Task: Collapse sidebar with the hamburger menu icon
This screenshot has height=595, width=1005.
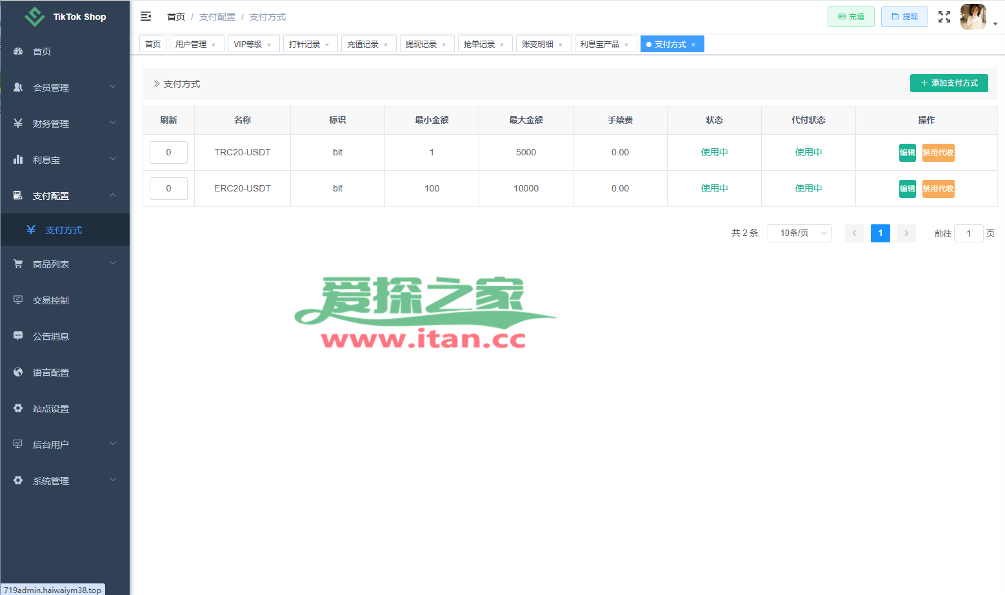Action: coord(146,16)
